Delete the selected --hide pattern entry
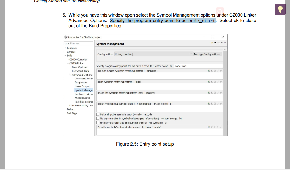The width and height of the screenshot is (290, 170). (x=212, y=82)
